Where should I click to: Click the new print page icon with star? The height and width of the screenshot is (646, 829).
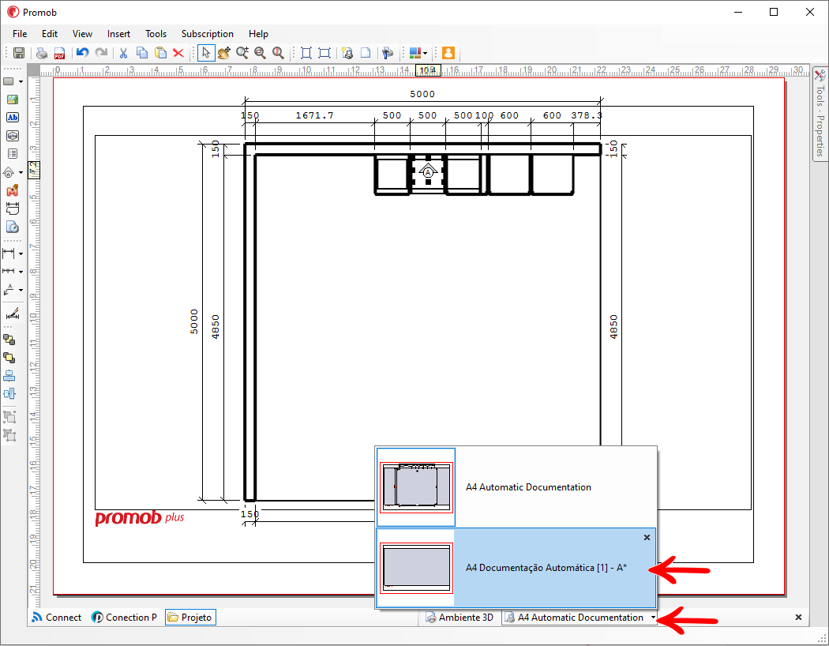(347, 53)
